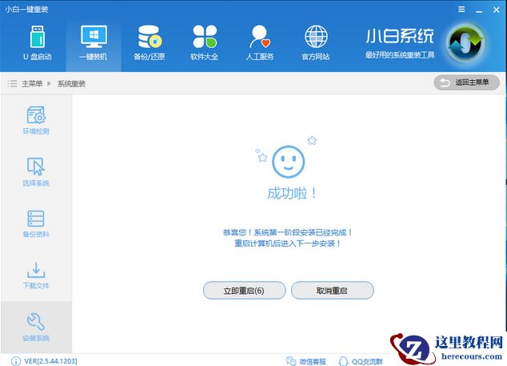This screenshot has width=507, height=366.
Task: Click 返回主菜单 button
Action: 466,82
